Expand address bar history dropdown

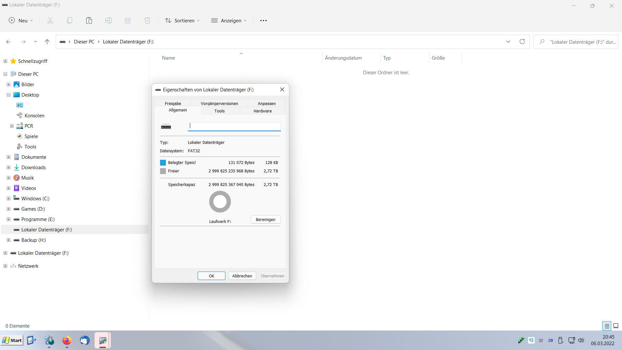[508, 41]
